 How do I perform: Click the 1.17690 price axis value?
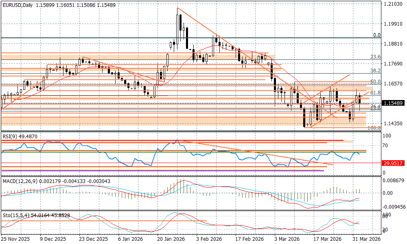[x=394, y=64]
